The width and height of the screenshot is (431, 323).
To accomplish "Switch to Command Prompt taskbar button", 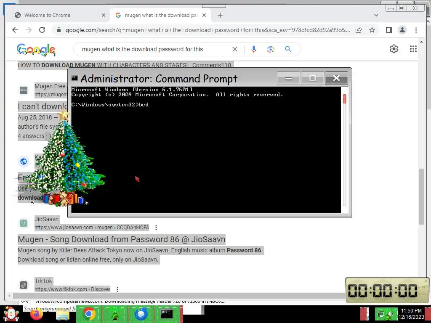I will pyautogui.click(x=167, y=314).
